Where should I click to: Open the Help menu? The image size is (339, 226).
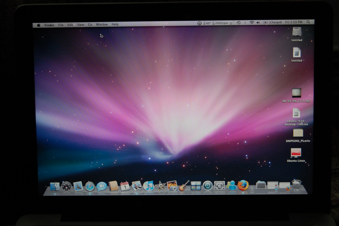point(115,24)
